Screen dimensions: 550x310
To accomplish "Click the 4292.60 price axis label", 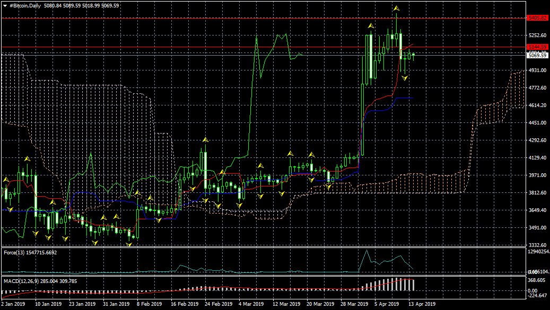I will 537,140.
